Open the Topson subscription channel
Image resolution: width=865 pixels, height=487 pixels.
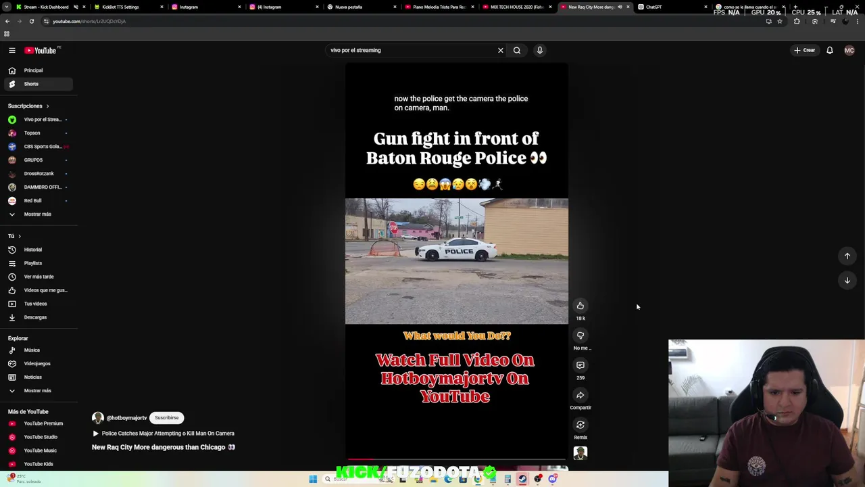[x=39, y=133]
